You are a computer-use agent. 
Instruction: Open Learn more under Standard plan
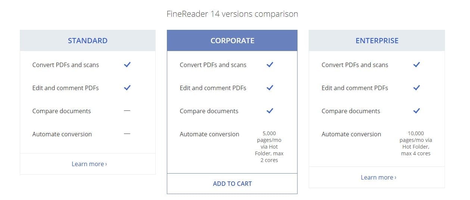click(89, 164)
